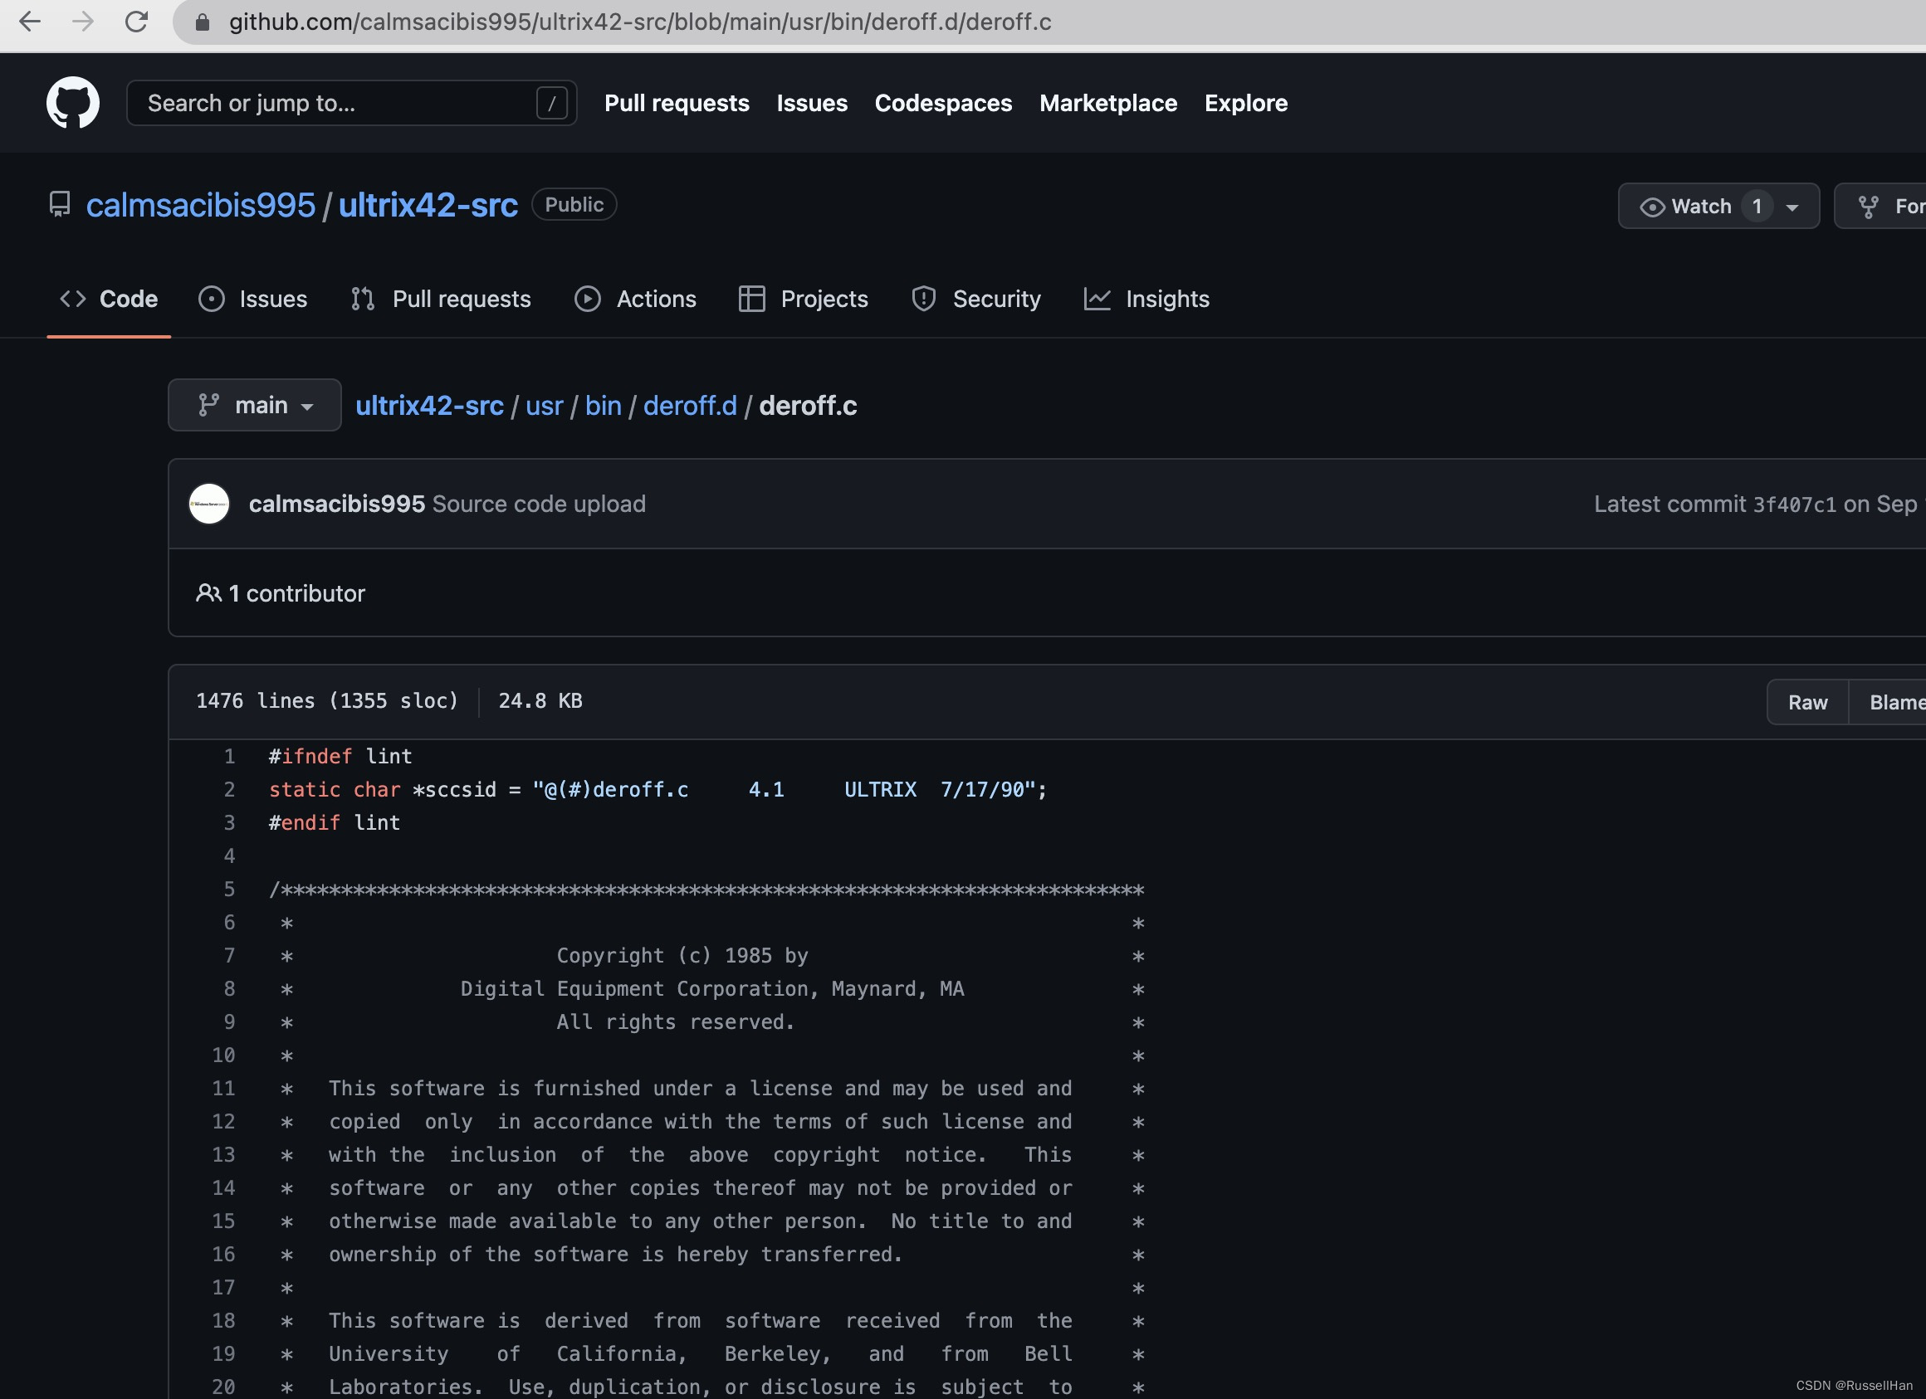Screen dimensions: 1926x1399
Task: Click the Projects tab table icon
Action: point(751,299)
